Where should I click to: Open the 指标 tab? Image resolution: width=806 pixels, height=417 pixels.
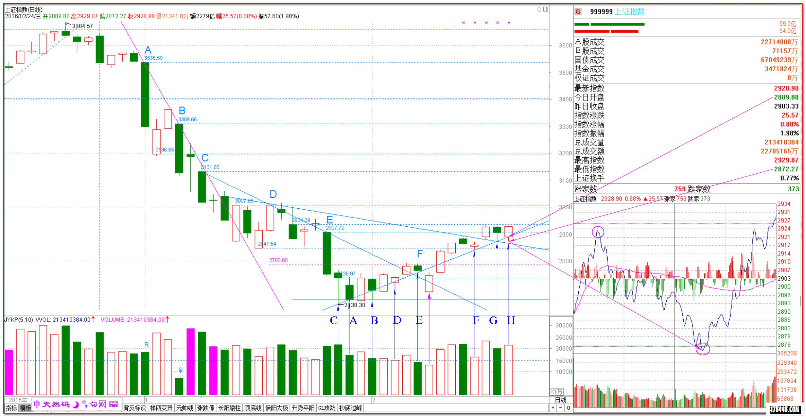click(11, 408)
